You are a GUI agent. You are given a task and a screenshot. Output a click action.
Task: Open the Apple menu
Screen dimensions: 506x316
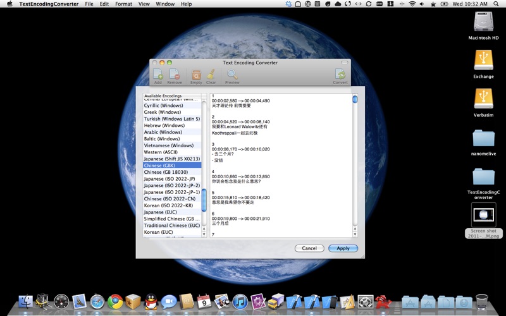(9, 4)
